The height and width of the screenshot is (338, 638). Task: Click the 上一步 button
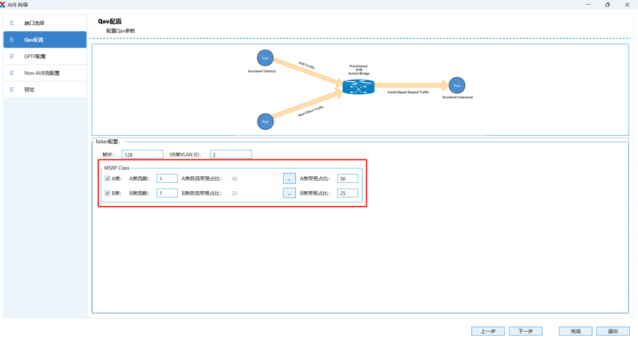point(489,331)
